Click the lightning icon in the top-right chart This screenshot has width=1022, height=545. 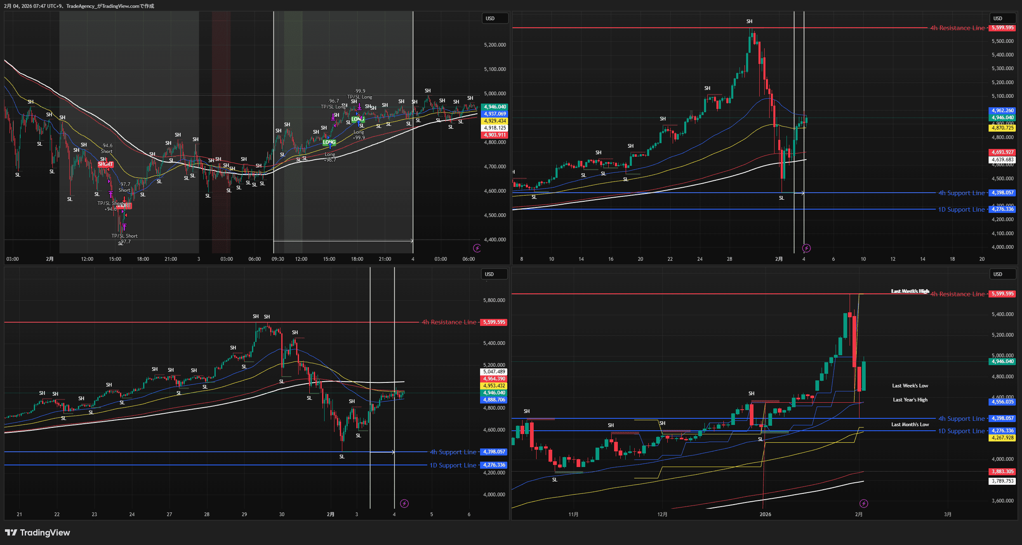point(806,248)
